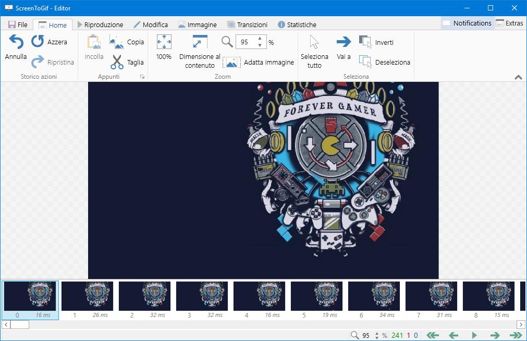Viewport: 527px width, 341px height.
Task: Jump to first frame double-arrow
Action: tap(433, 335)
